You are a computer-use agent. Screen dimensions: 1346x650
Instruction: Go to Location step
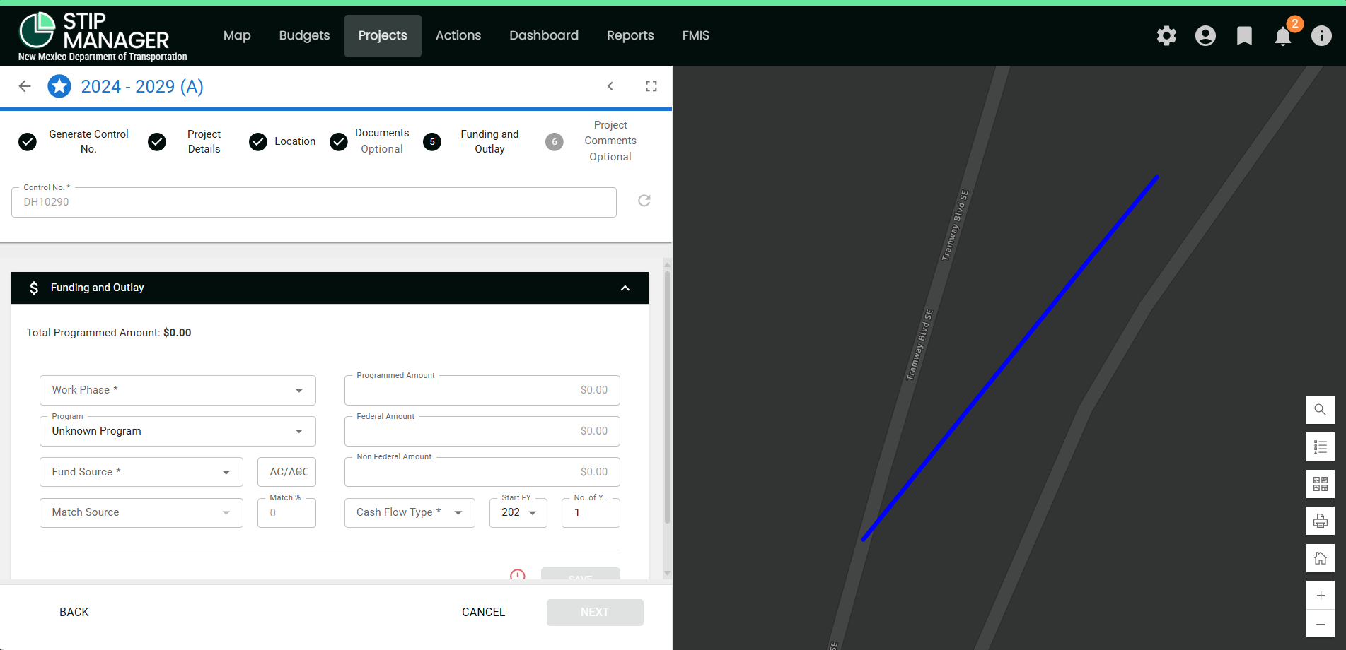pos(282,141)
